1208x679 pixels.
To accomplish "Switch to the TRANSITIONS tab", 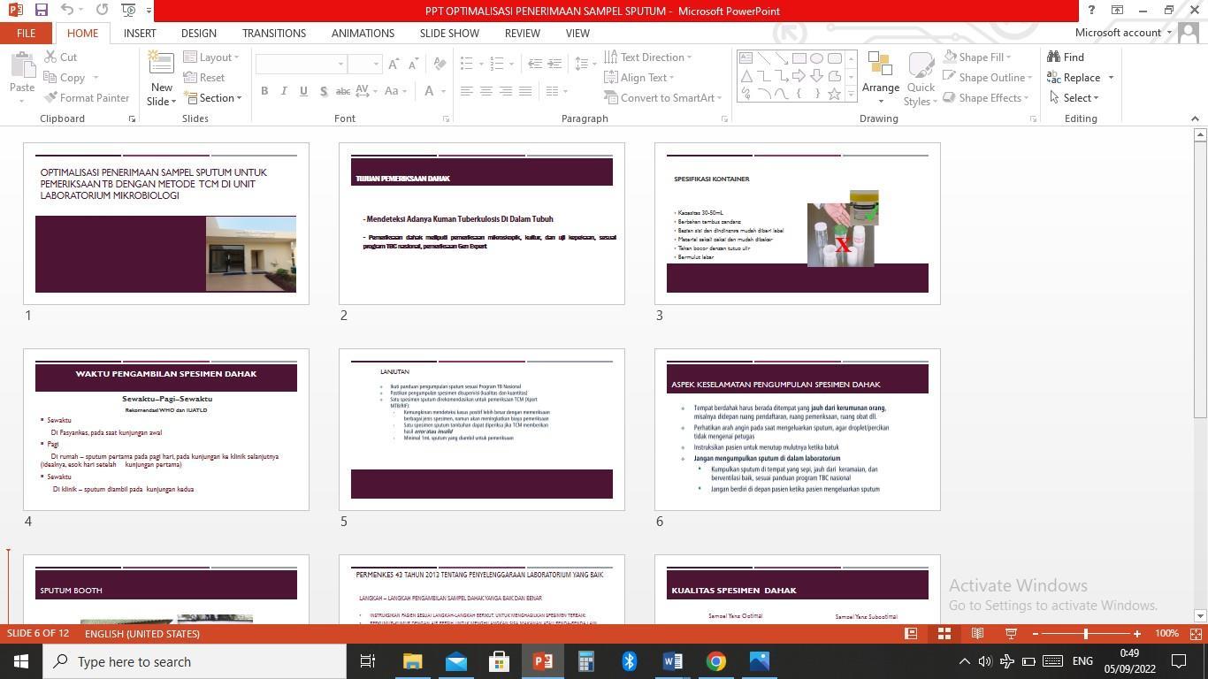I will pyautogui.click(x=274, y=33).
